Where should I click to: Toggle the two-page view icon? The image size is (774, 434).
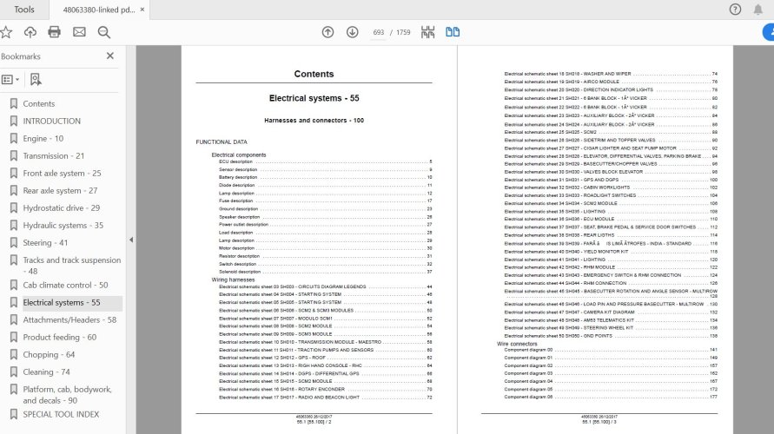pyautogui.click(x=453, y=33)
